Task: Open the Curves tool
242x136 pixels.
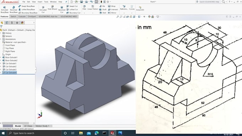Action: (132, 8)
